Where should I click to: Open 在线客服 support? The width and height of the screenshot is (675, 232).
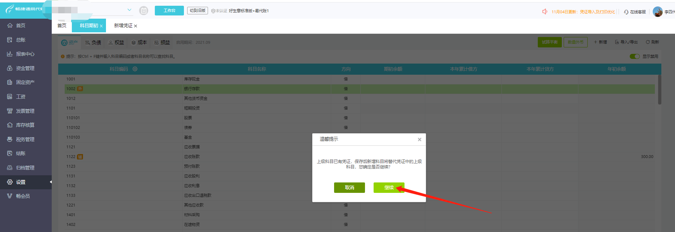coord(635,12)
